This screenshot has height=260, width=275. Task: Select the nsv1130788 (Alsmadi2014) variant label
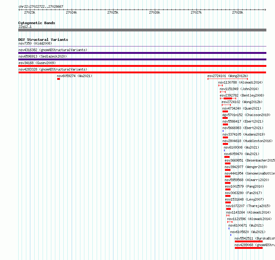point(240,82)
